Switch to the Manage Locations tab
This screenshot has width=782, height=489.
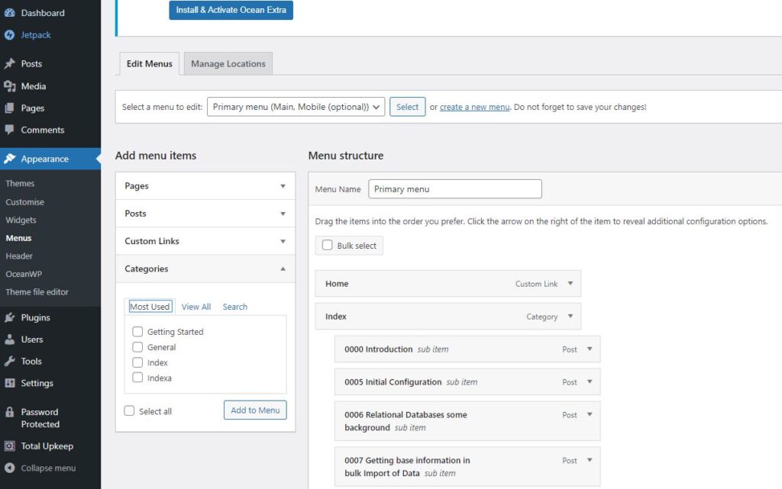(228, 64)
